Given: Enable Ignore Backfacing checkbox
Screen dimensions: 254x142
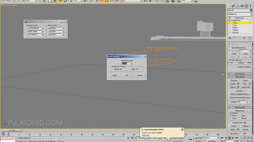Looking at the screenshot, I should click(230, 48).
